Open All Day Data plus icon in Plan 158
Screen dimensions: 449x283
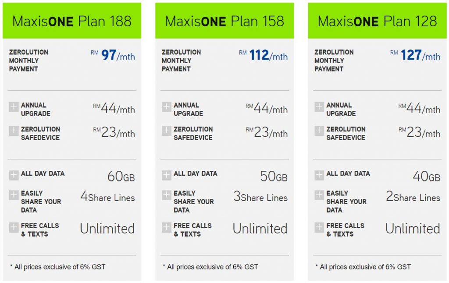click(x=166, y=175)
